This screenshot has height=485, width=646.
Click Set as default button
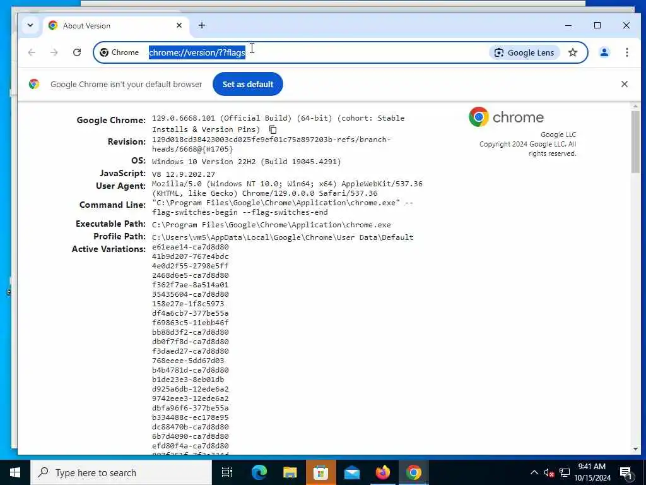[247, 84]
